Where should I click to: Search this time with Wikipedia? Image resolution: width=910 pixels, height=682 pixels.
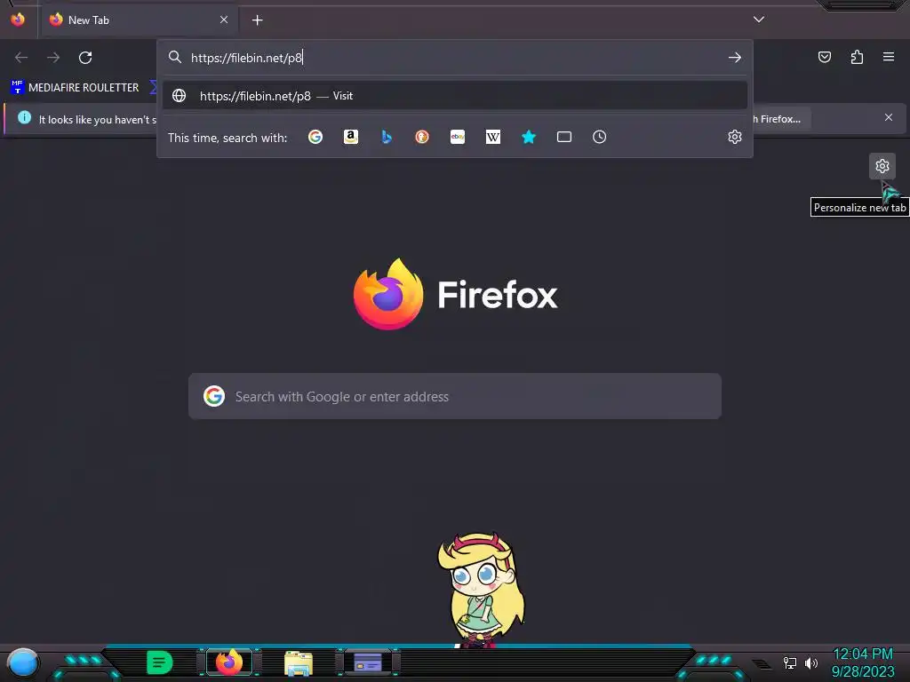492,137
